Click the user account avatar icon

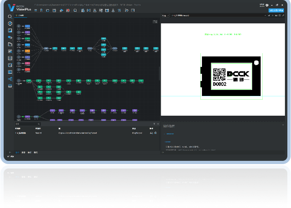(x=267, y=5)
